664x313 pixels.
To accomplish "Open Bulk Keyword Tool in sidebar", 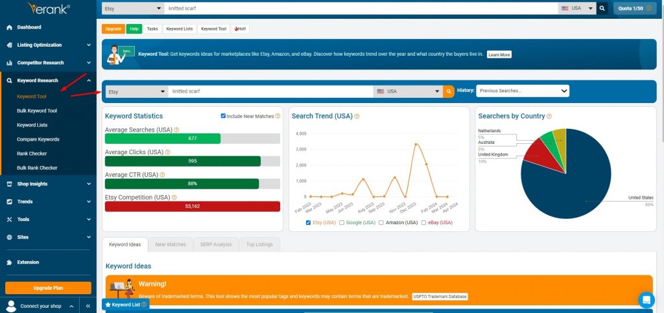I will pos(37,111).
